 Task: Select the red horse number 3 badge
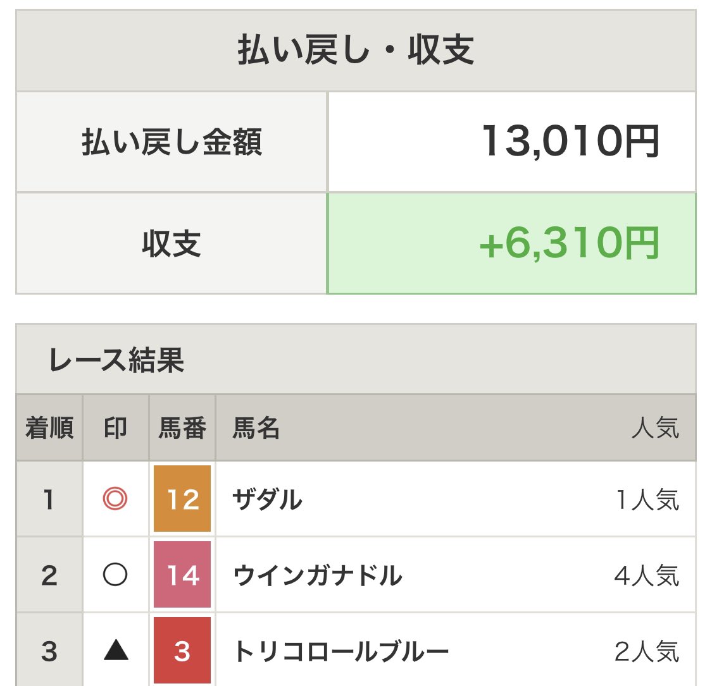[182, 651]
